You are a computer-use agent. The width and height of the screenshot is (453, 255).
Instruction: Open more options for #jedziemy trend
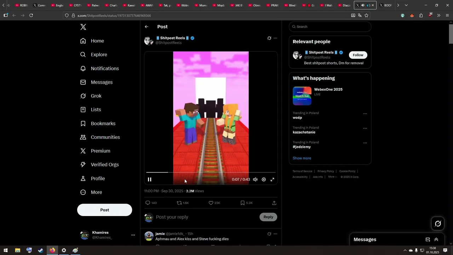[x=365, y=143]
